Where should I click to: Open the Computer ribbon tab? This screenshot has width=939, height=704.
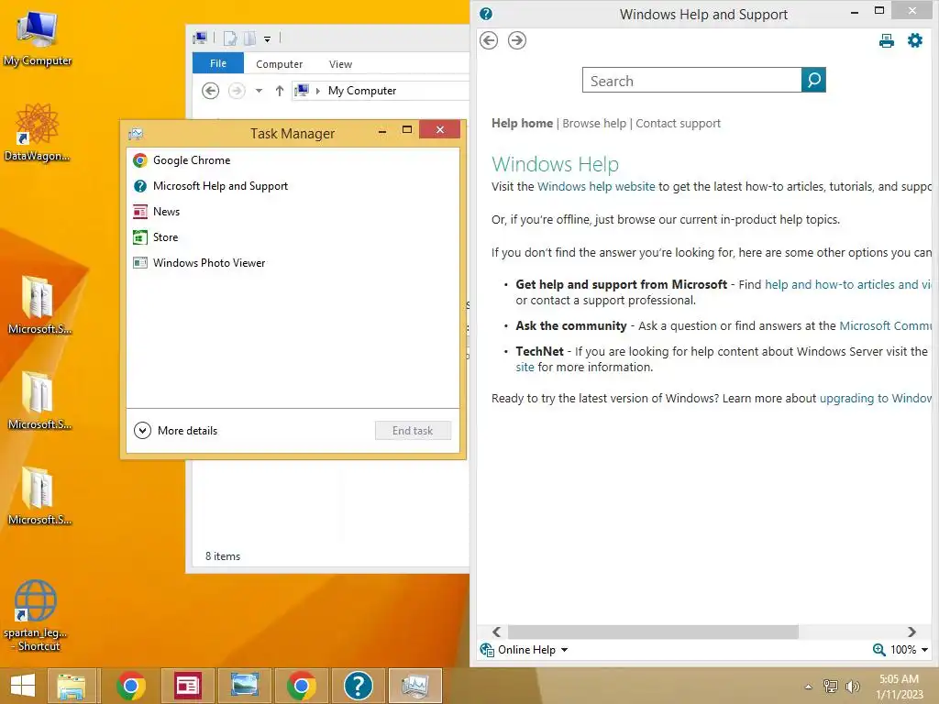tap(279, 64)
